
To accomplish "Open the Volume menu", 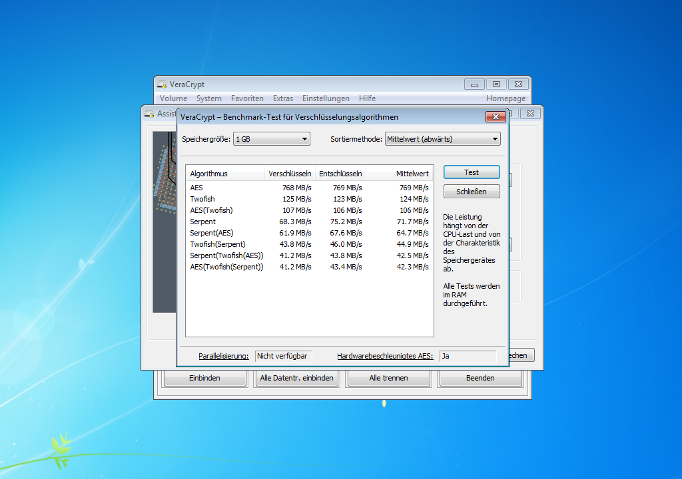I will click(x=173, y=98).
